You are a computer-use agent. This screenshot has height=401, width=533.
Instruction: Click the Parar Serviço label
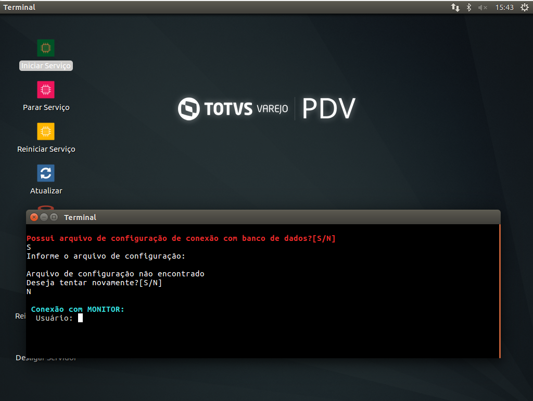tap(46, 107)
